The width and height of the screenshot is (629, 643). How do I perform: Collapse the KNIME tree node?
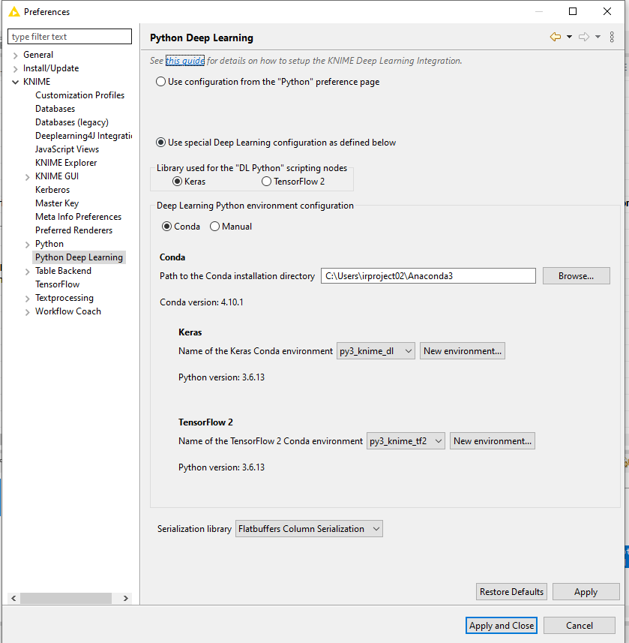pos(16,82)
